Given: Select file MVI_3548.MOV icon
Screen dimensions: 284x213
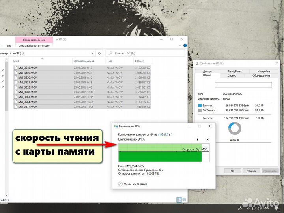Looking at the screenshot, I should click(x=15, y=68).
